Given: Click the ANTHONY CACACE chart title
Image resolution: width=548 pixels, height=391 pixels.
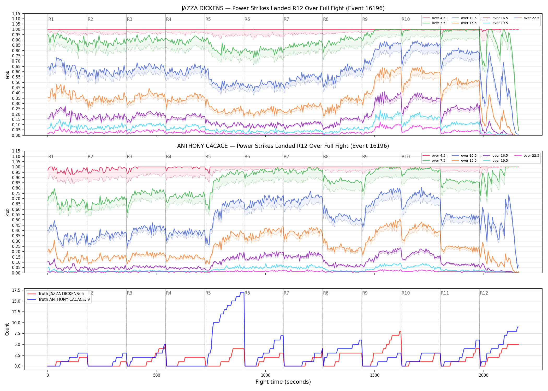Looking at the screenshot, I should 283,146.
